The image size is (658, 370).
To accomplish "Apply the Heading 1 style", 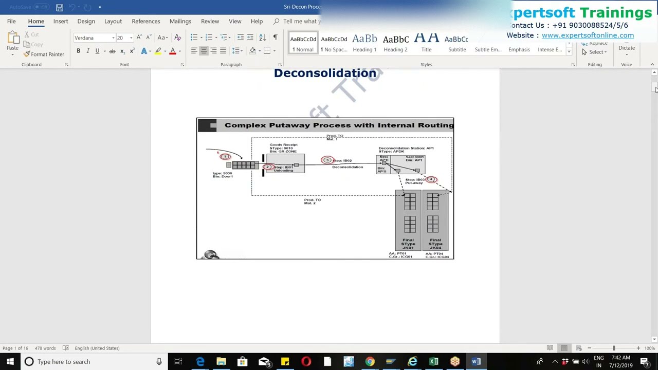I will coord(364,43).
